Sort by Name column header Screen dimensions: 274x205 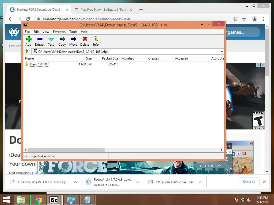pos(45,58)
